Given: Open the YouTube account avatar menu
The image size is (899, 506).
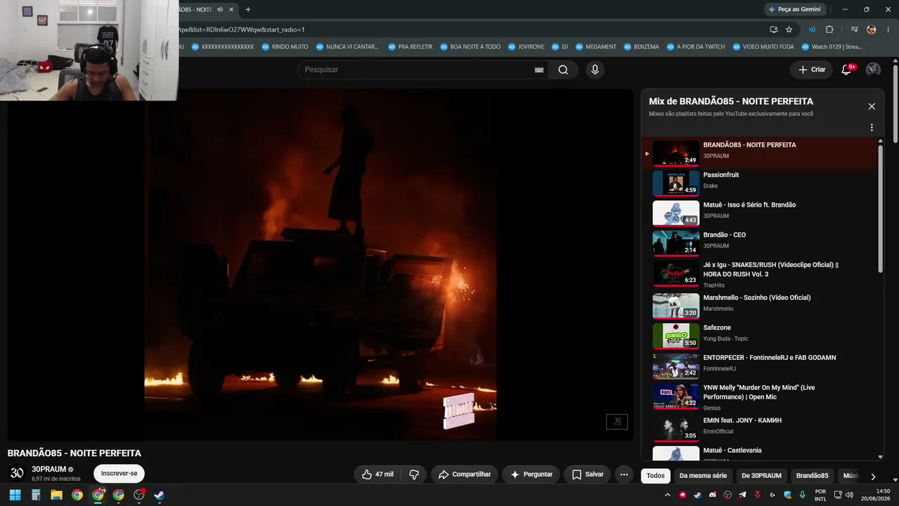Looking at the screenshot, I should tap(873, 70).
